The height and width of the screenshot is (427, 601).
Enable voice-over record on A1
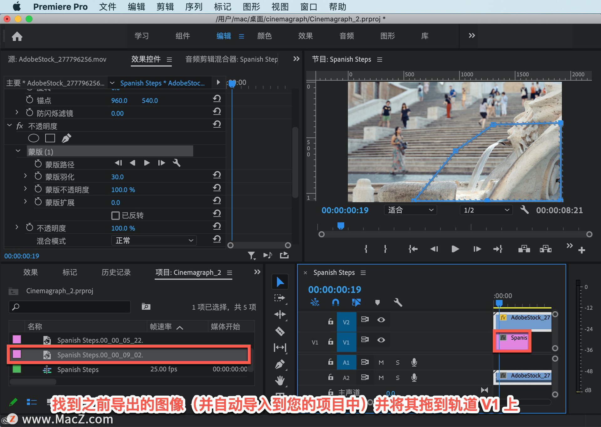[x=414, y=362]
